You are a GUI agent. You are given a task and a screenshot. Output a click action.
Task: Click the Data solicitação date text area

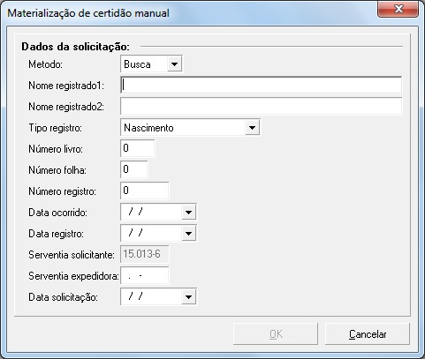(x=151, y=296)
